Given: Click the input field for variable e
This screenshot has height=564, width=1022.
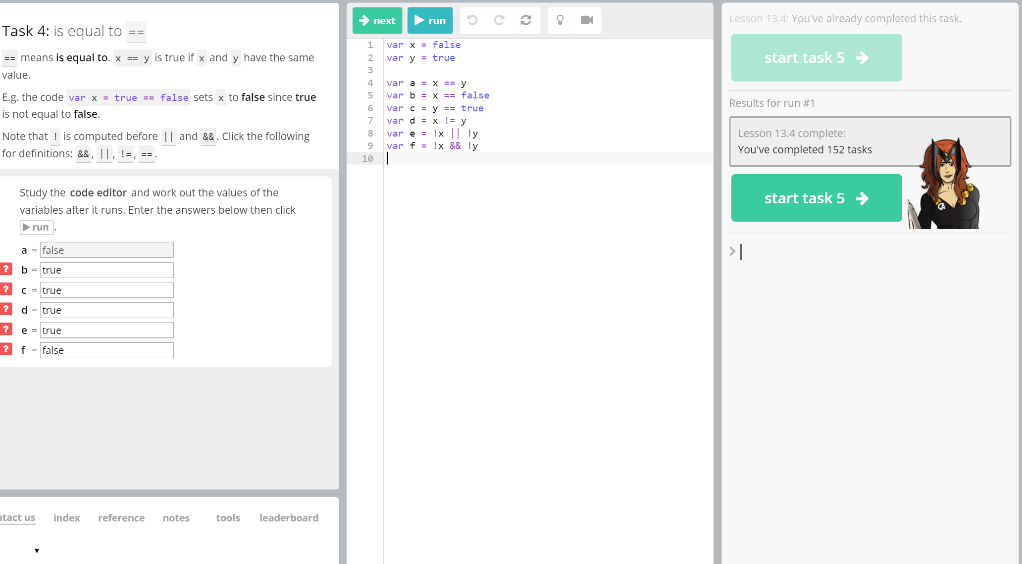Looking at the screenshot, I should pos(106,330).
